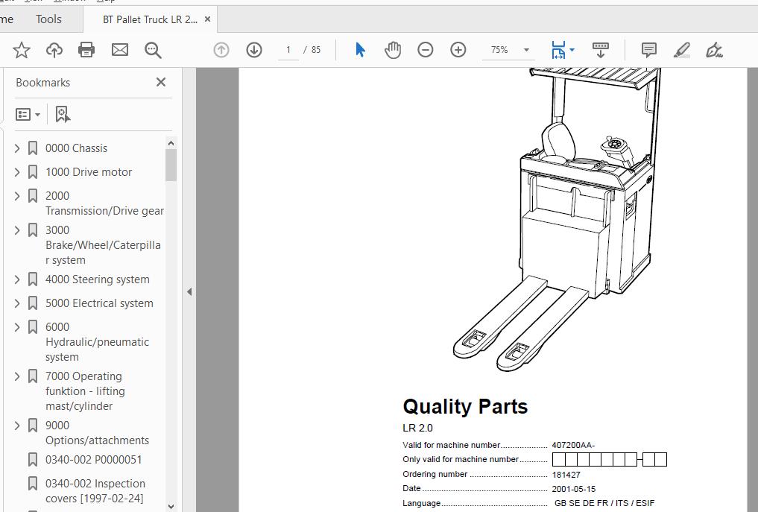
Task: Open 9000 Options/attachments bookmark
Action: (x=97, y=433)
